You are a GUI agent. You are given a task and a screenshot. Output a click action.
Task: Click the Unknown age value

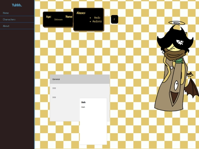click(58, 19)
